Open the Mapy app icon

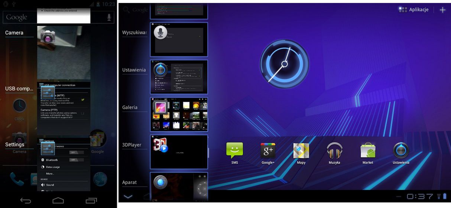point(301,153)
